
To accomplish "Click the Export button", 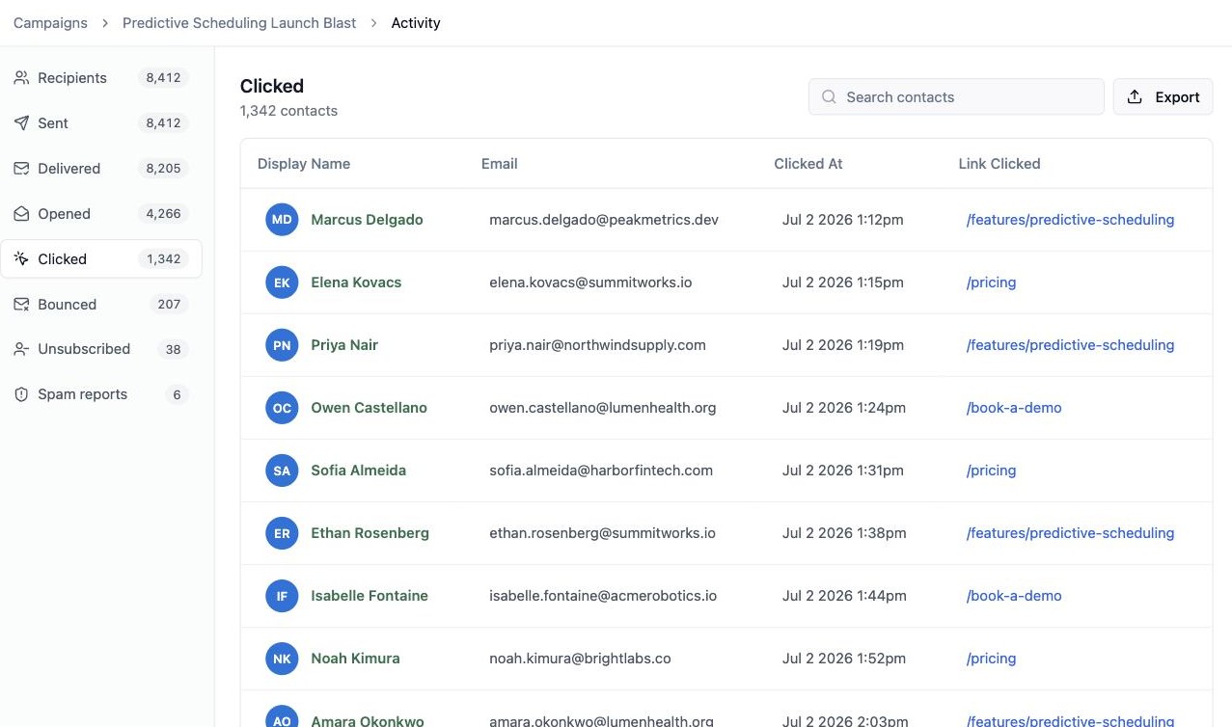I will 1163,97.
